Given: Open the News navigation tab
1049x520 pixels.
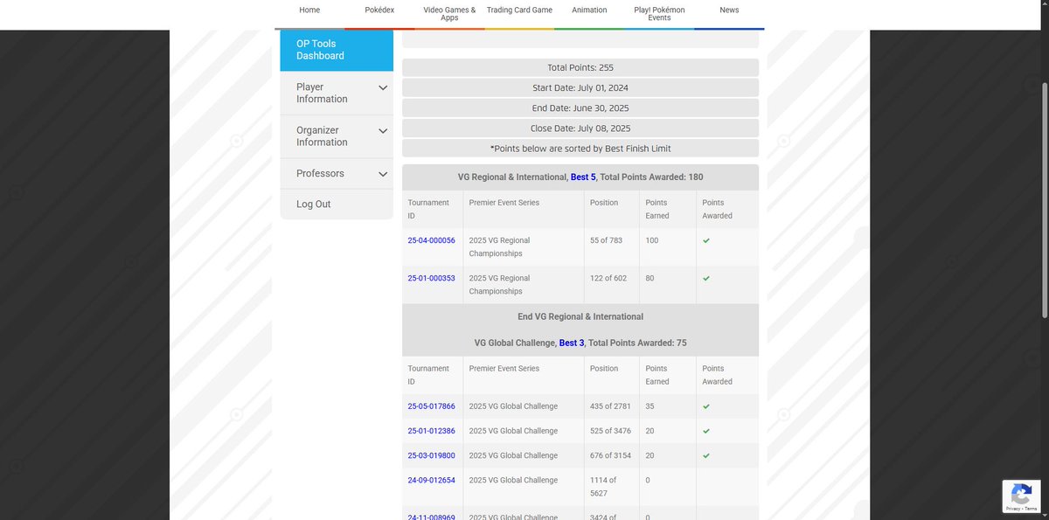Looking at the screenshot, I should pos(729,10).
